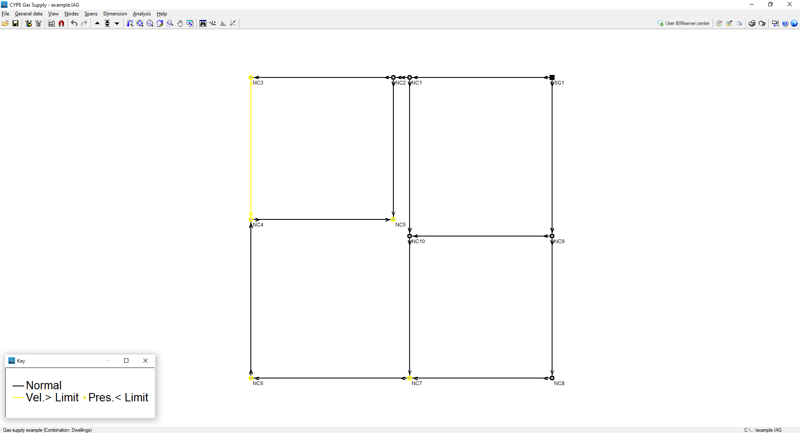The image size is (800, 433).
Task: Click the greyed 3D cube icon
Action: click(x=740, y=23)
